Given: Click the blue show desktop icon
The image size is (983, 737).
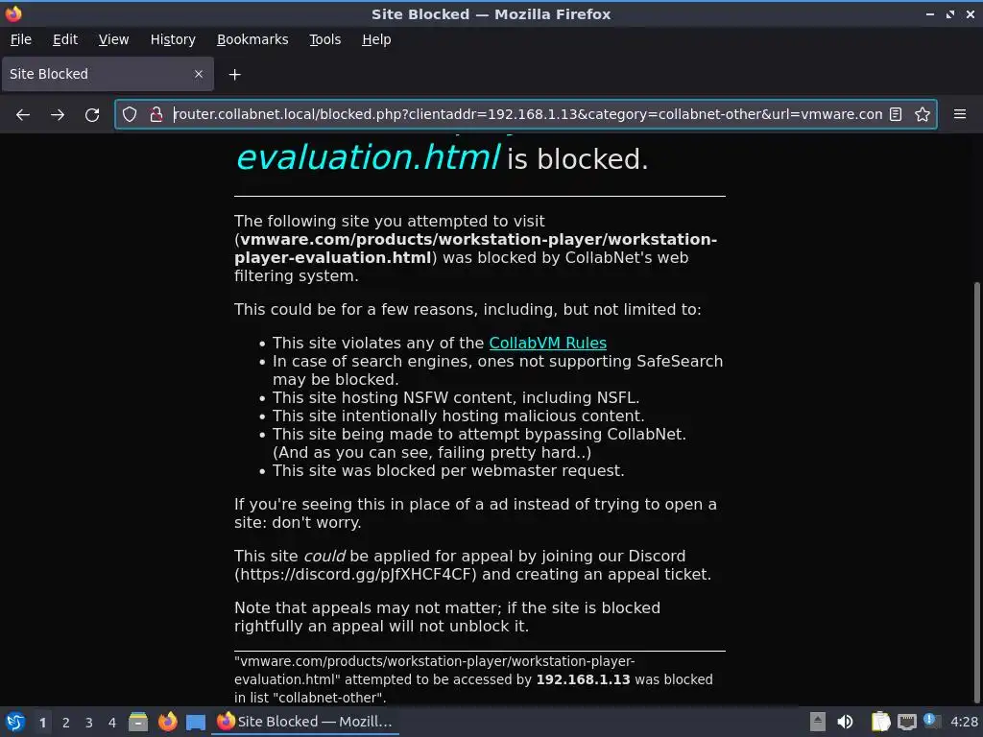Looking at the screenshot, I should (x=196, y=723).
